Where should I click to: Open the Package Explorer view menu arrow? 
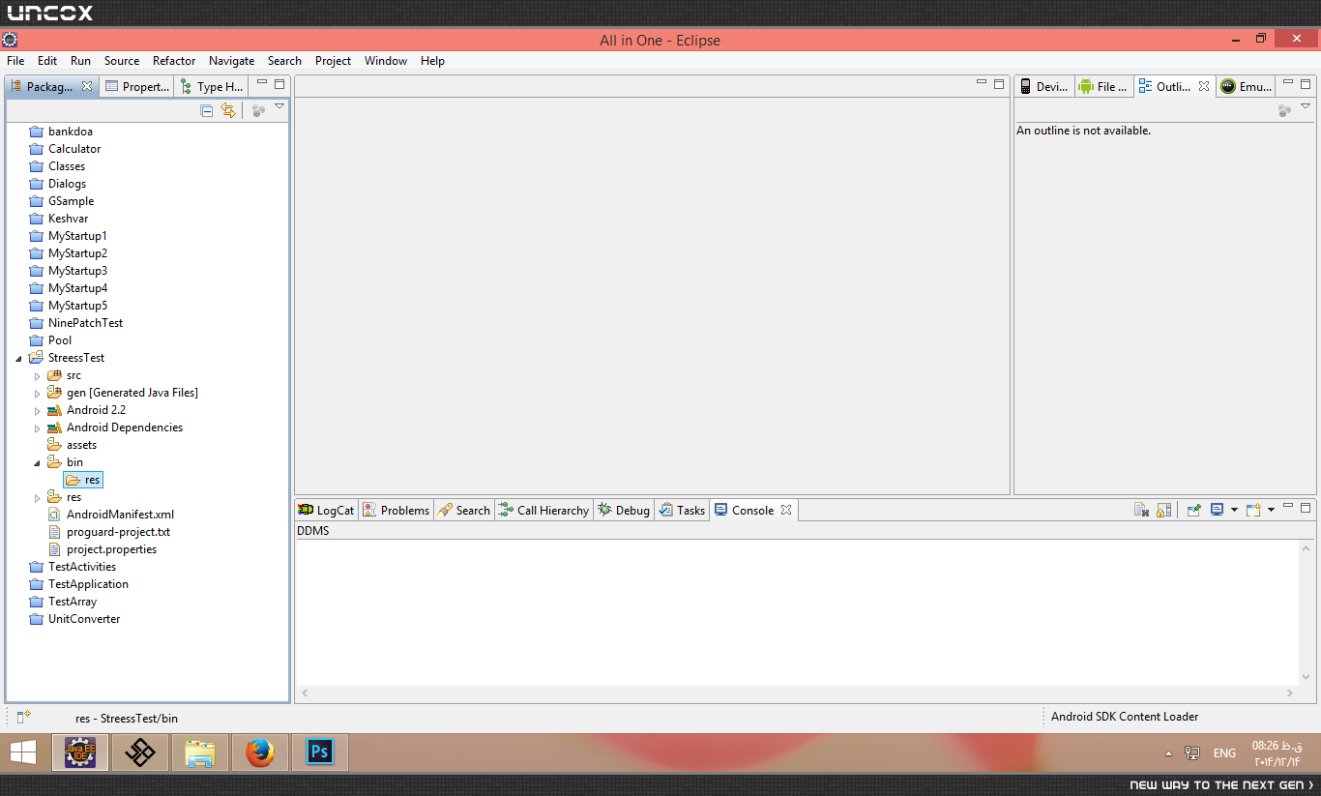pyautogui.click(x=279, y=106)
